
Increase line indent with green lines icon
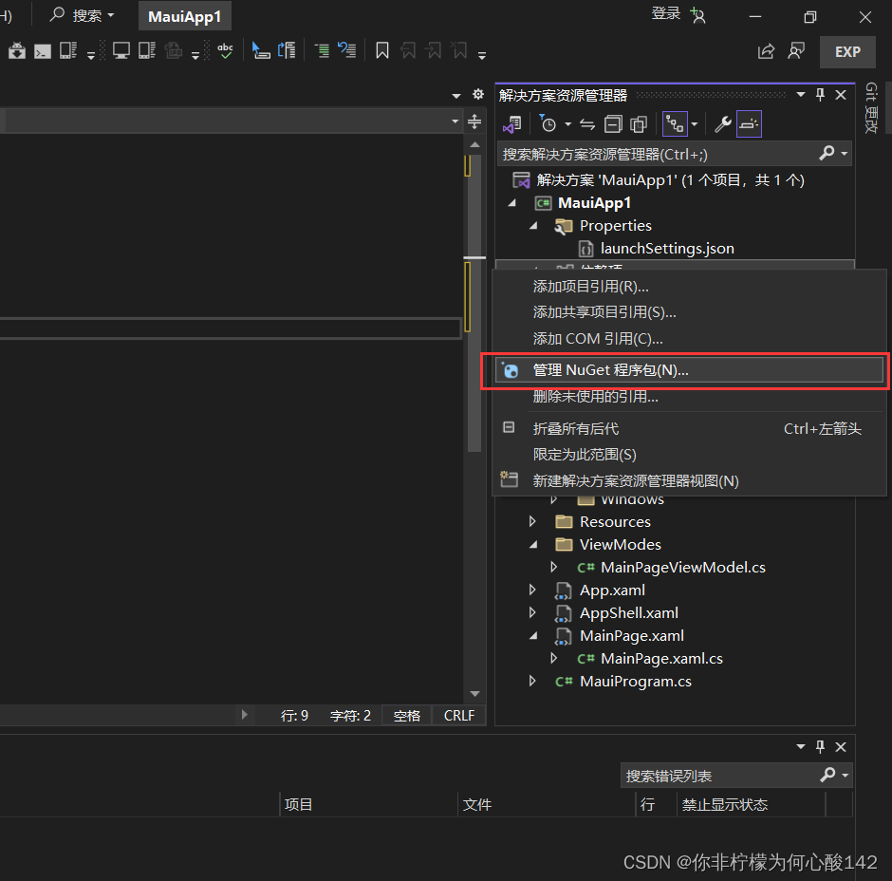322,50
